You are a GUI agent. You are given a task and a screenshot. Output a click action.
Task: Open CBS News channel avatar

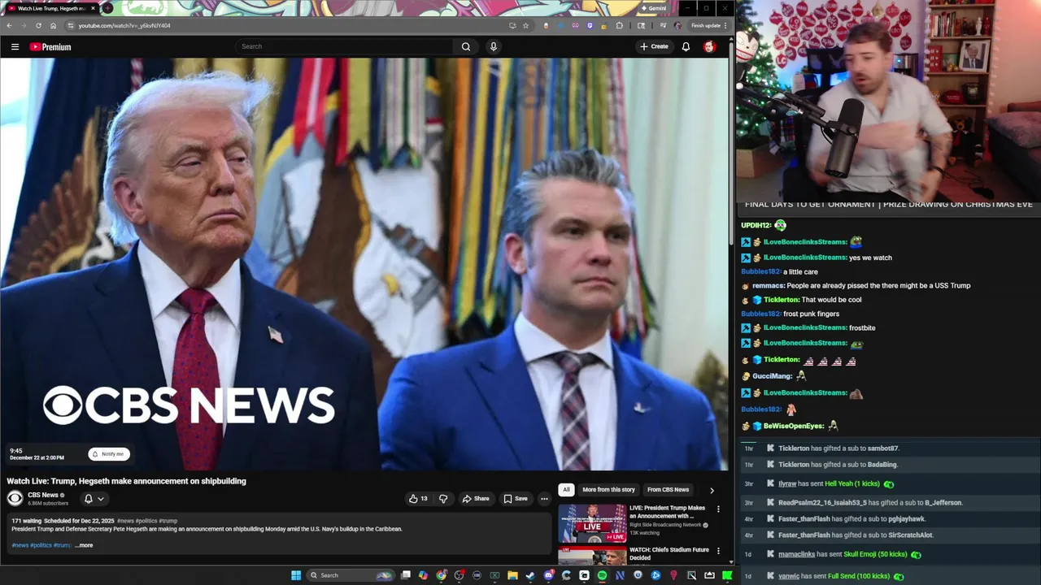[x=15, y=498]
